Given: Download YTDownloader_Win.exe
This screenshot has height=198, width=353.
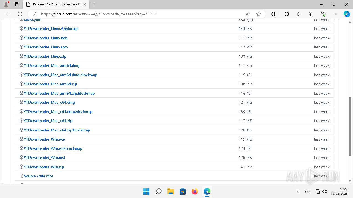Looking at the screenshot, I should point(44,139).
